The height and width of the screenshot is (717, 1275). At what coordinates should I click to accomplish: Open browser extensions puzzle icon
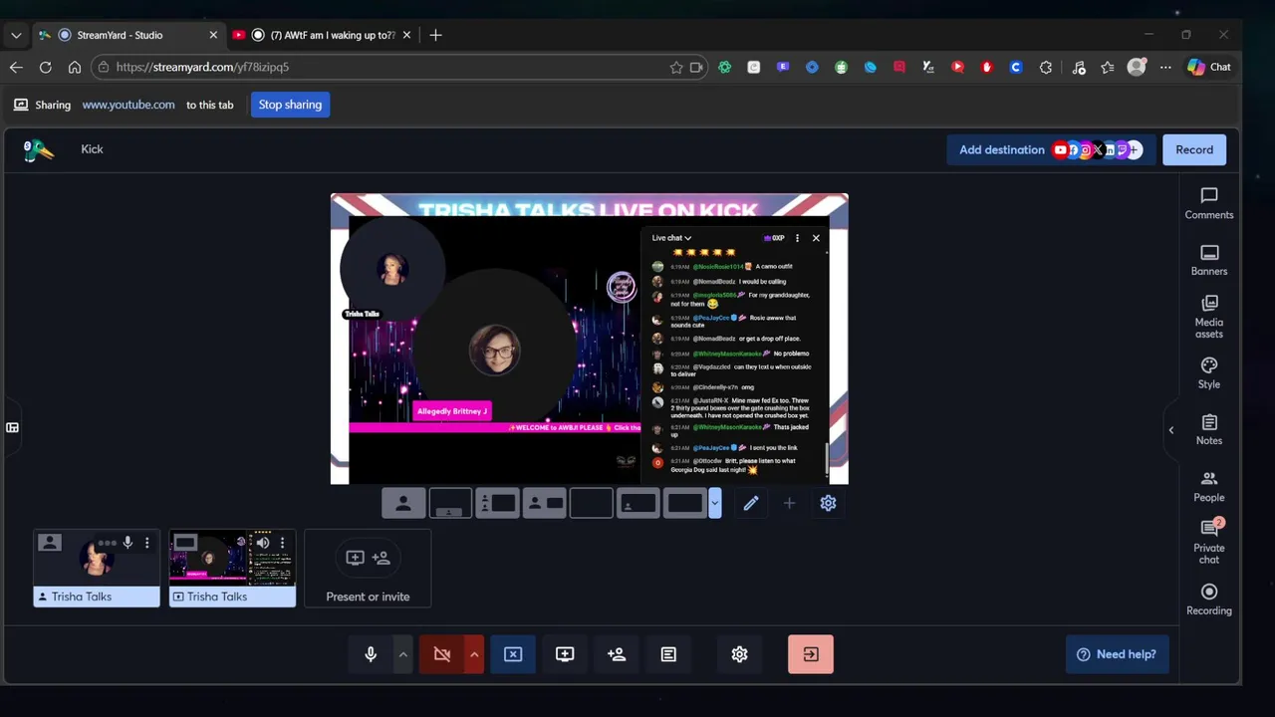coord(1046,67)
